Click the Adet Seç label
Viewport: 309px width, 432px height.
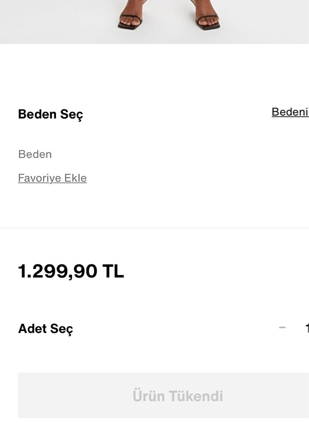point(45,329)
